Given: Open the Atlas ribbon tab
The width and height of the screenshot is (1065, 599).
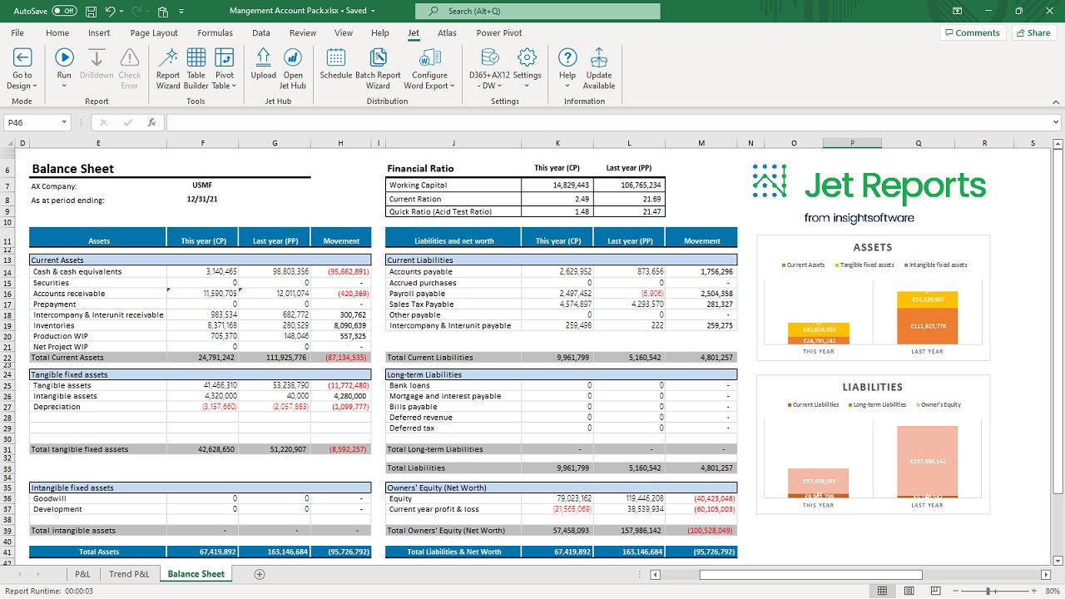Looking at the screenshot, I should [447, 33].
